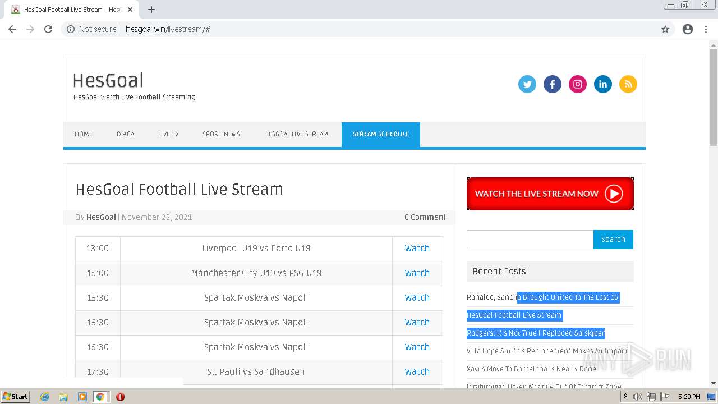This screenshot has width=718, height=404.
Task: Watch St. Pauli vs Sandhausen
Action: pyautogui.click(x=417, y=371)
